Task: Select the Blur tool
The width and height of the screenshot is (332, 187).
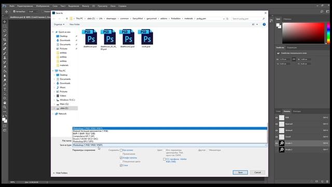Action: (x=5, y=76)
